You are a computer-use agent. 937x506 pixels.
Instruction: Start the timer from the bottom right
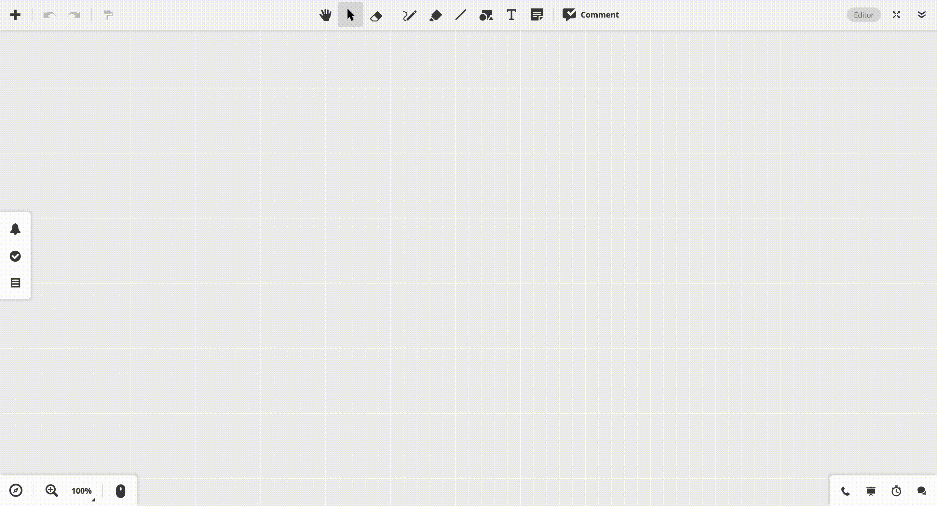tap(896, 491)
